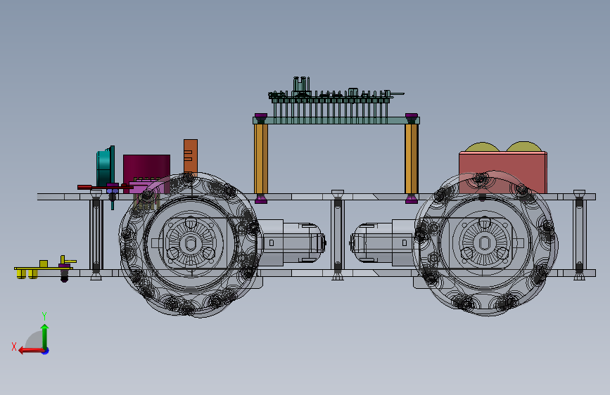Select the lower chassis plate between the motors

pos(336,273)
